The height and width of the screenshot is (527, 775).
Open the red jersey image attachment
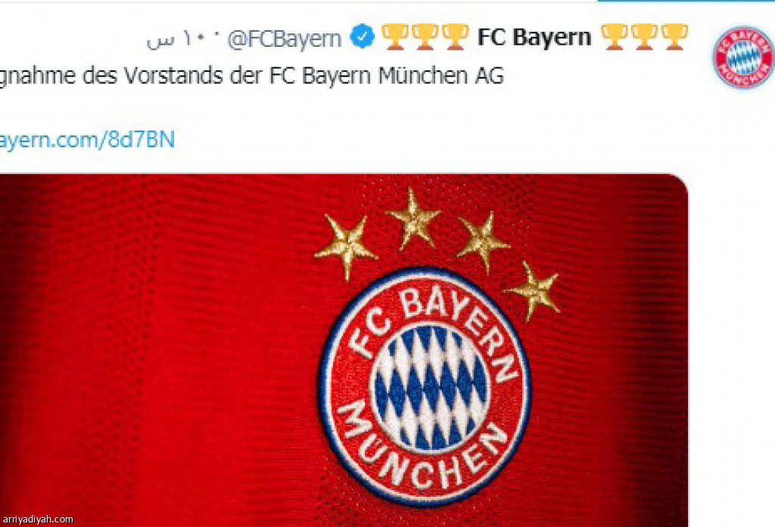point(344,350)
